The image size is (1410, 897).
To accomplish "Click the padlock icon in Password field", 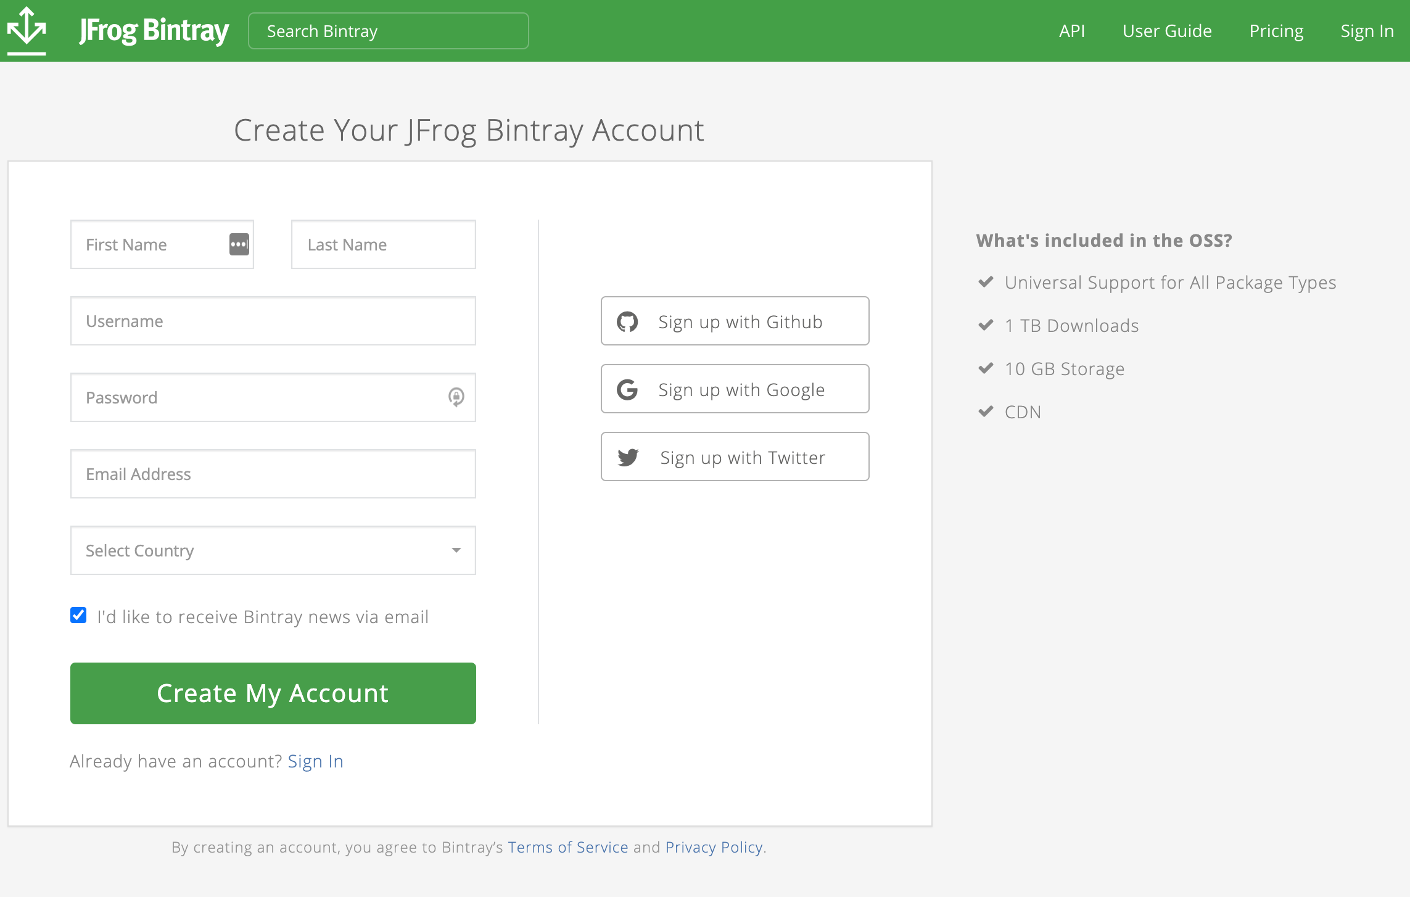I will tap(456, 398).
